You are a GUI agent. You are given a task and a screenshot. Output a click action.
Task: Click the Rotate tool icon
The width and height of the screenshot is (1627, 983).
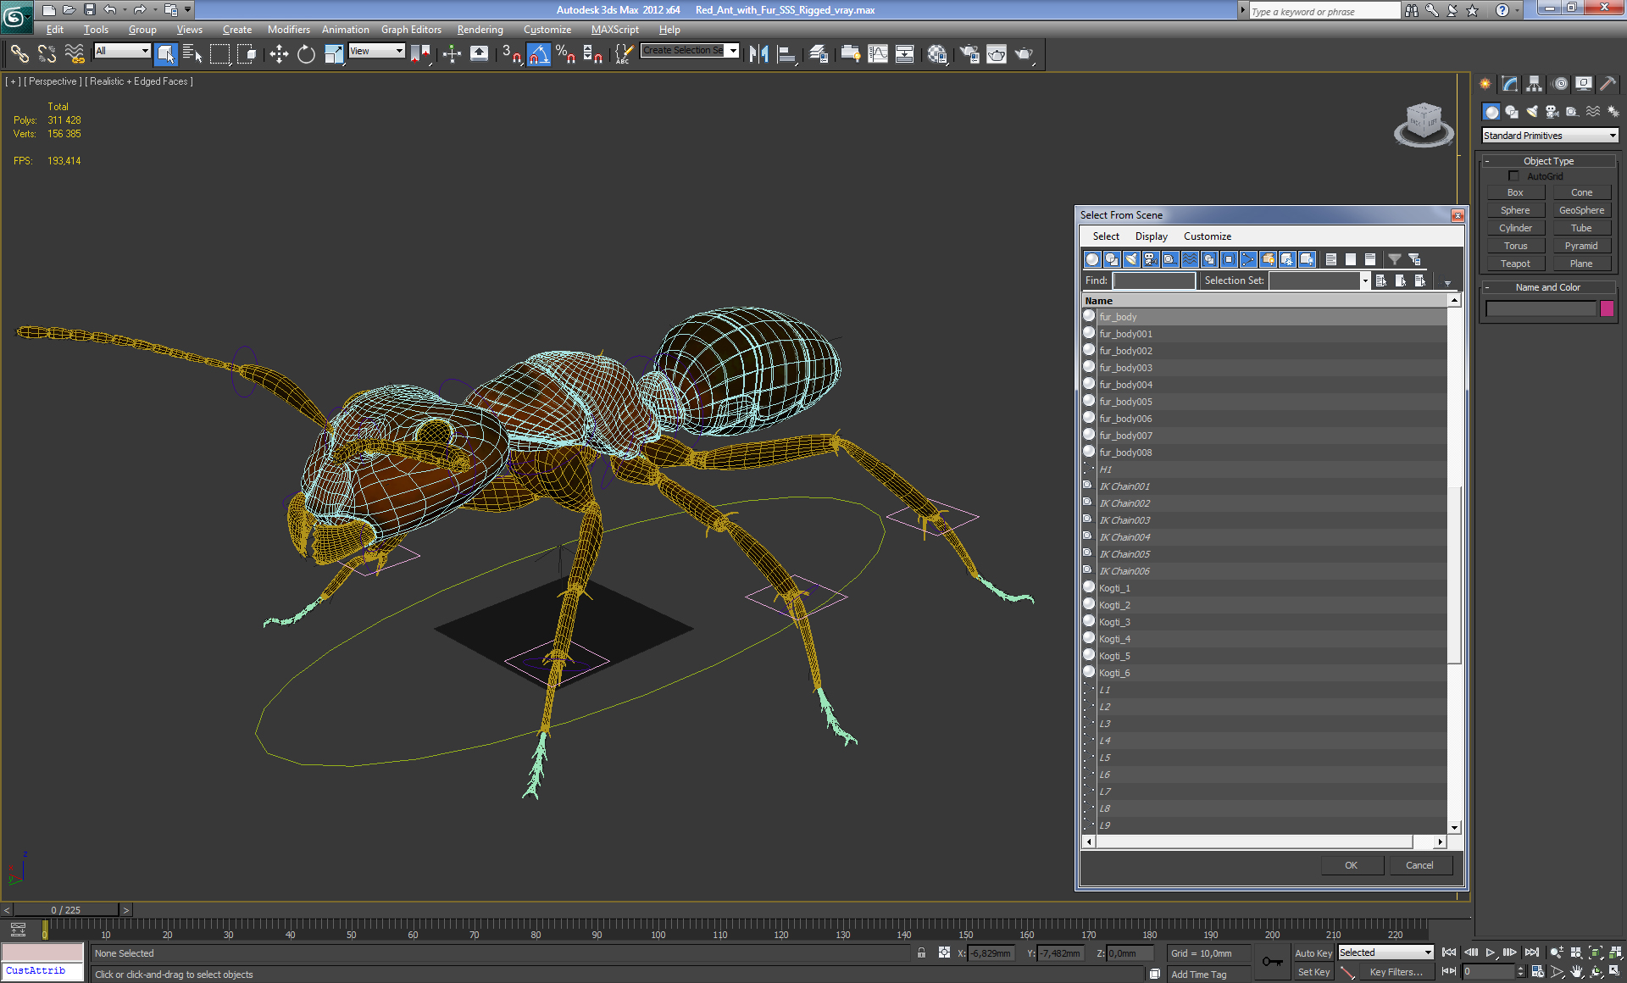[x=303, y=54]
